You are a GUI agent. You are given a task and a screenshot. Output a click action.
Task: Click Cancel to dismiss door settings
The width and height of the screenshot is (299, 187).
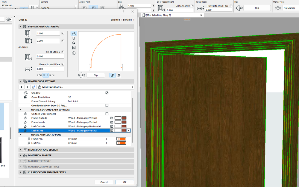coord(104,182)
